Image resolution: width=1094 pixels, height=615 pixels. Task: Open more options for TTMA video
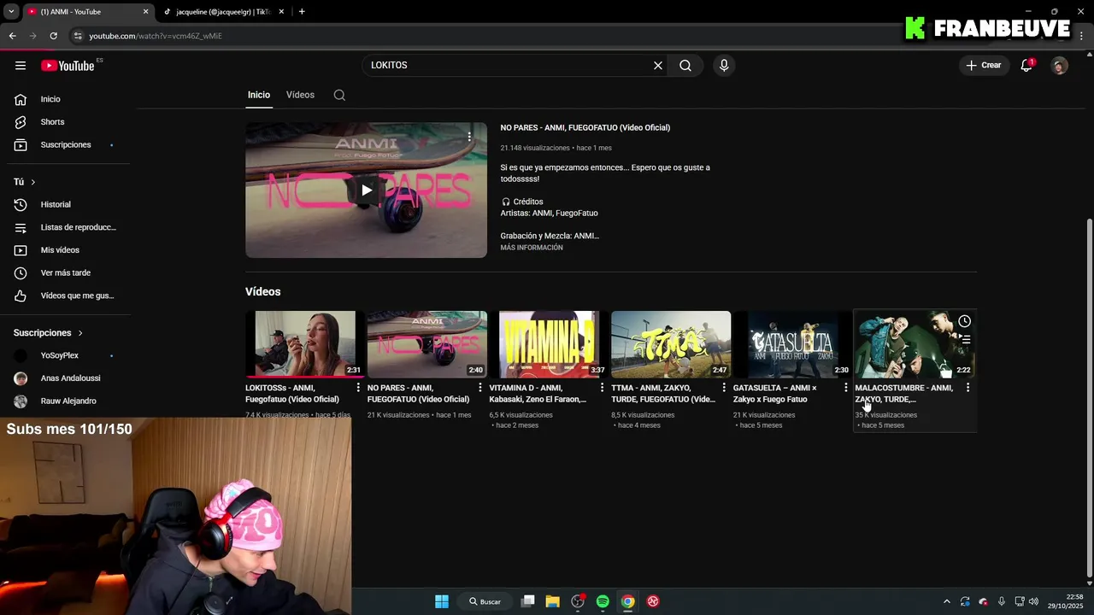(724, 388)
